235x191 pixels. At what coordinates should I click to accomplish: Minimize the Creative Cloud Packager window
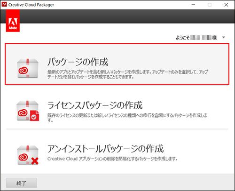tap(193, 5)
